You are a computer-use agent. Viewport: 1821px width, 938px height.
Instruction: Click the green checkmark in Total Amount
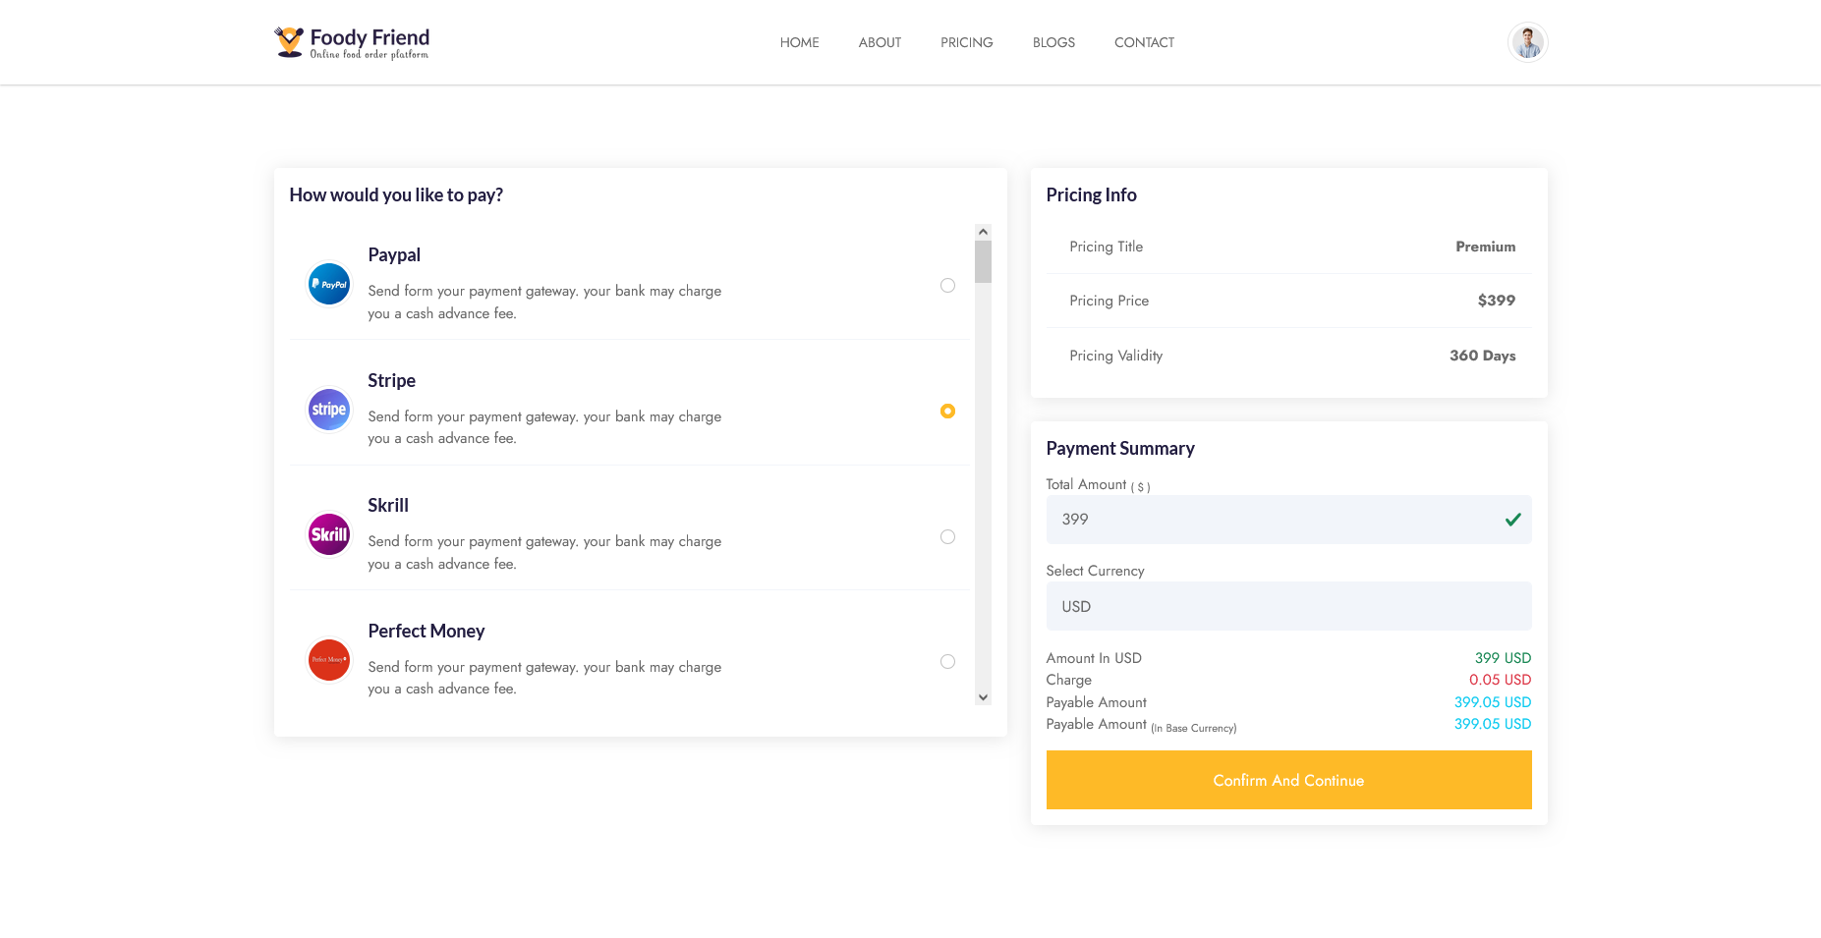coord(1512,520)
